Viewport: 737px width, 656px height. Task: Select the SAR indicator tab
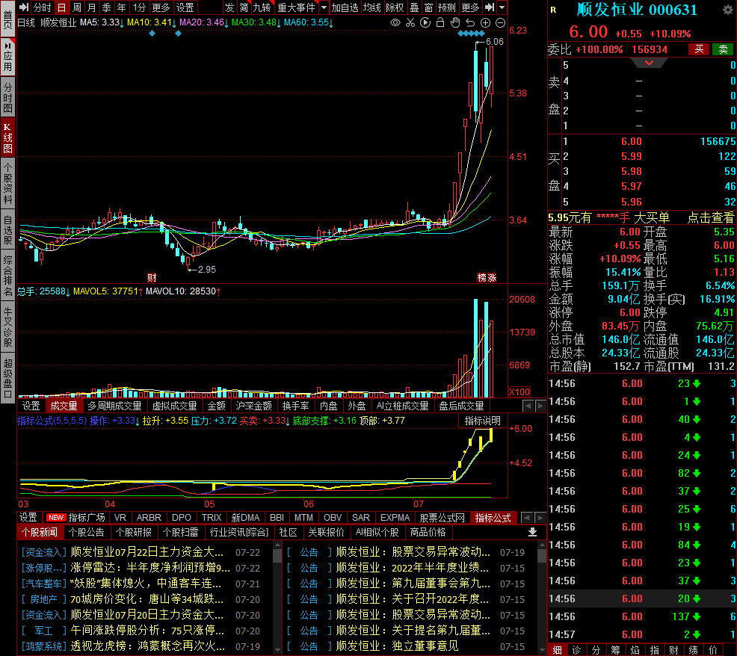360,517
